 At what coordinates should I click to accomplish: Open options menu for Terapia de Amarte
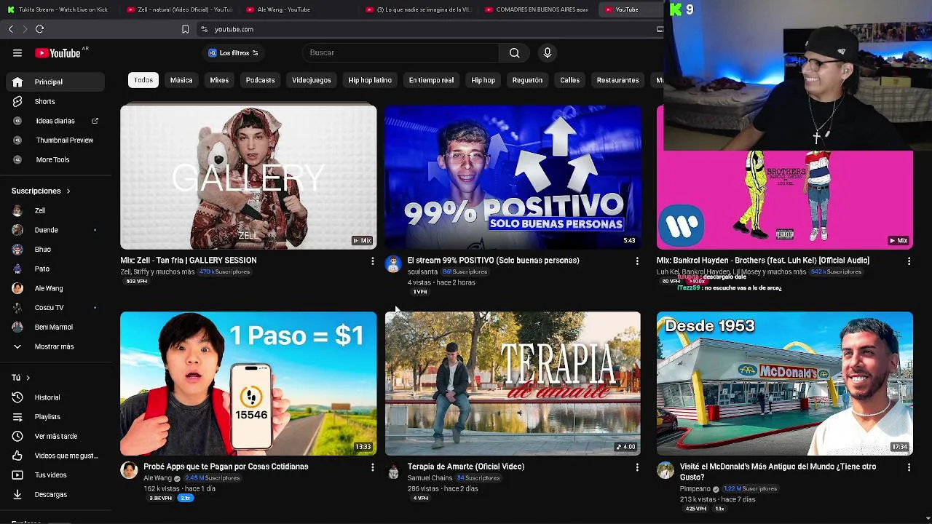tap(637, 467)
